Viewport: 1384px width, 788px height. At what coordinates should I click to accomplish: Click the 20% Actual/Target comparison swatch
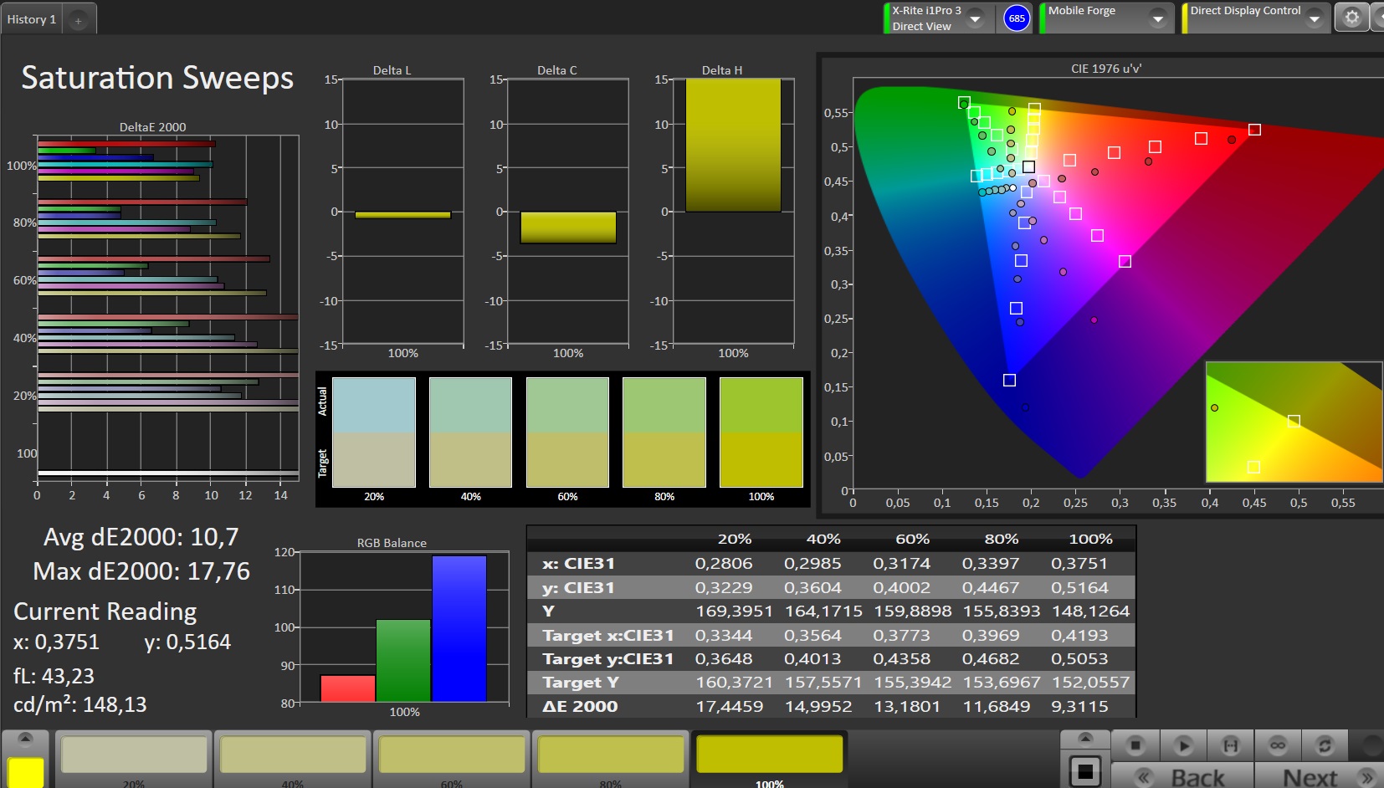pyautogui.click(x=374, y=432)
